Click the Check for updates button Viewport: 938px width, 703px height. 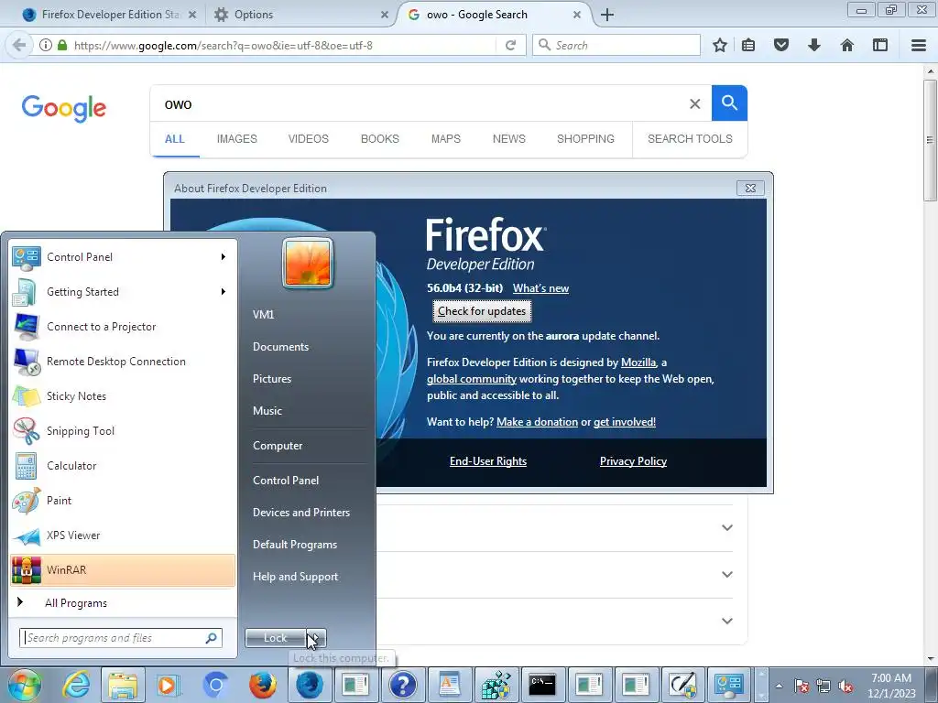(482, 311)
